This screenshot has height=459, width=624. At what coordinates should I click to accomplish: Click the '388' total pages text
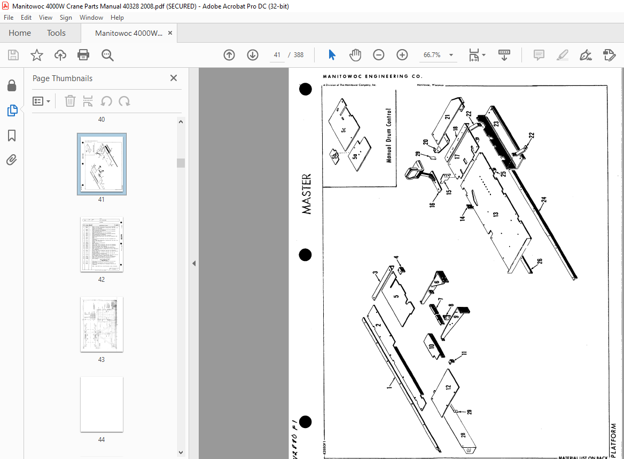[299, 55]
